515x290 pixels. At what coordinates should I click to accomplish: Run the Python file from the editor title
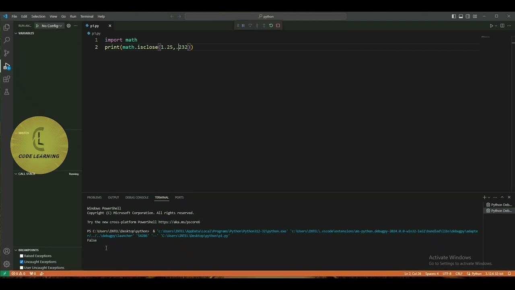click(x=491, y=26)
